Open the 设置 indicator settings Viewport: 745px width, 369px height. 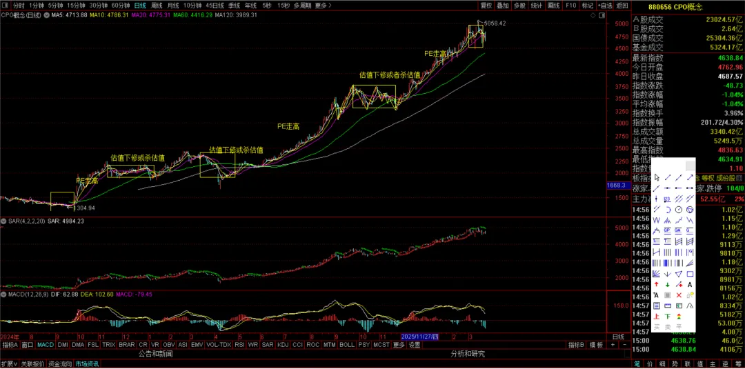pos(415,345)
